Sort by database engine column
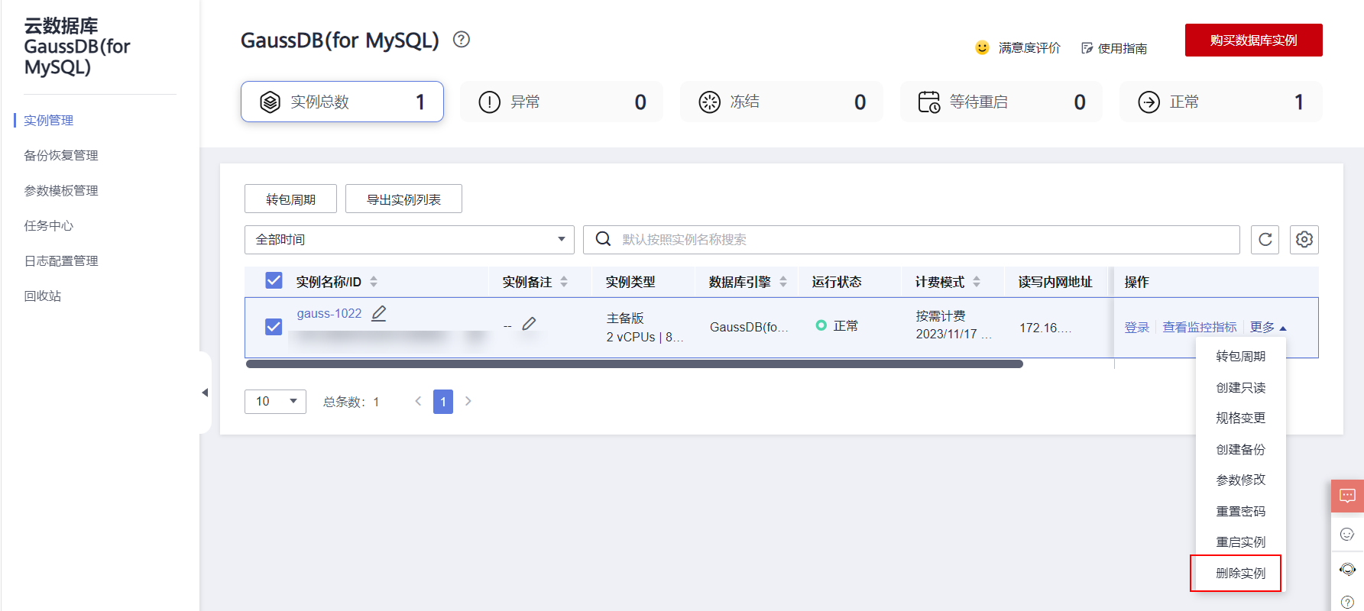 pos(783,282)
